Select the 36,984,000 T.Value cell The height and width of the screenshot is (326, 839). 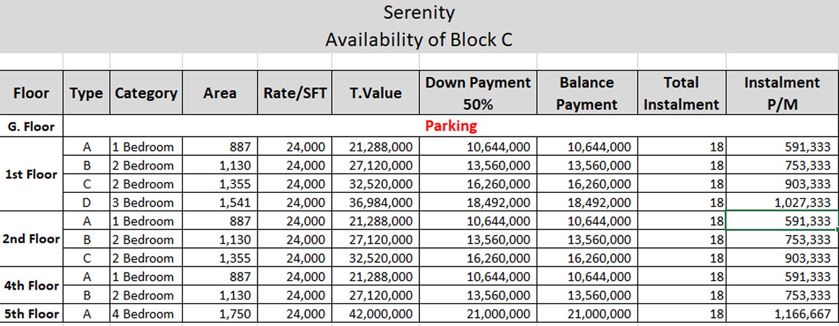pyautogui.click(x=375, y=202)
